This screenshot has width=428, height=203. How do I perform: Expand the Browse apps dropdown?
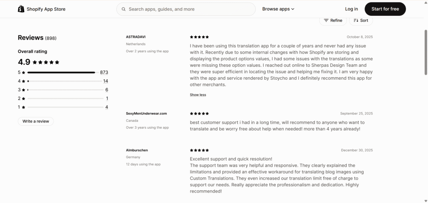(278, 9)
